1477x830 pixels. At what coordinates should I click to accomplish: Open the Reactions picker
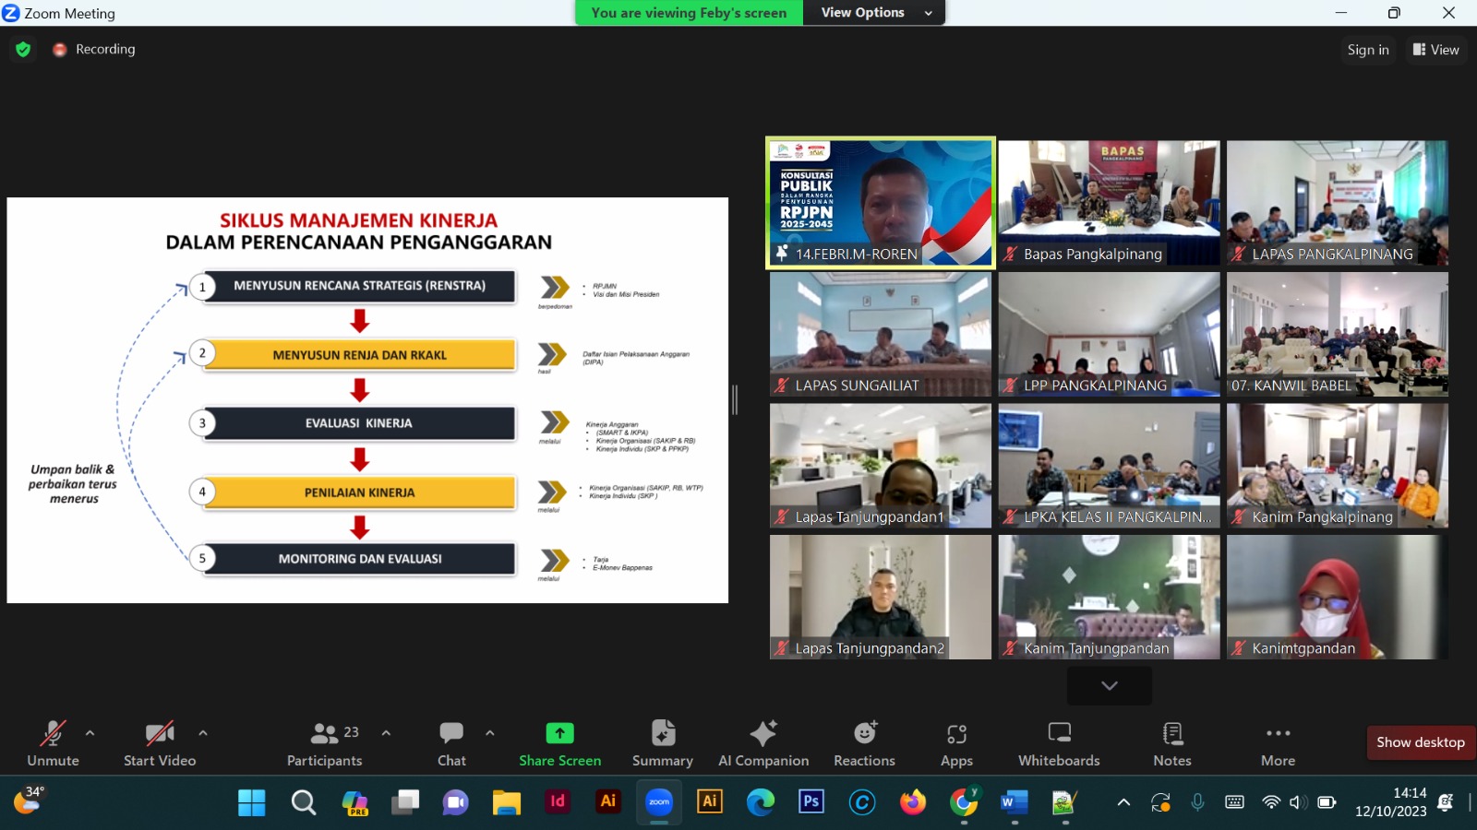tap(864, 743)
